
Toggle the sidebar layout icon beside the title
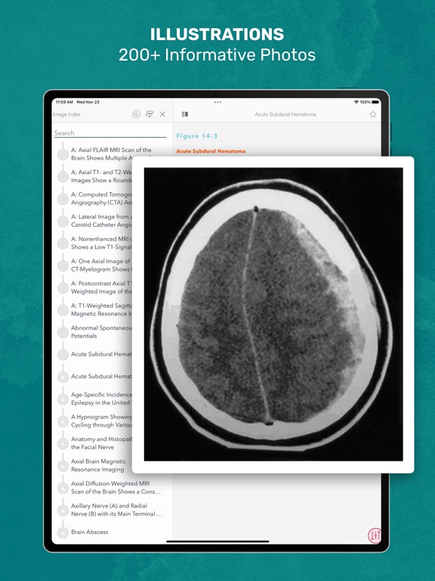185,114
